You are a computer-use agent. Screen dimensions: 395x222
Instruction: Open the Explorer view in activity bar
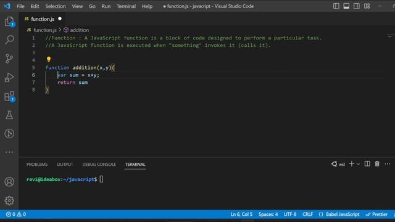9,22
